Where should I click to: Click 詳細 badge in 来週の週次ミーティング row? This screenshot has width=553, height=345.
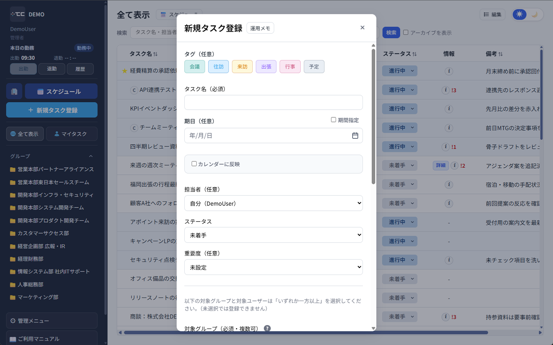[441, 165]
